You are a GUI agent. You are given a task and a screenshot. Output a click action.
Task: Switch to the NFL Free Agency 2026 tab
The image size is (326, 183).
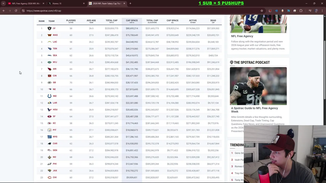pos(26,3)
